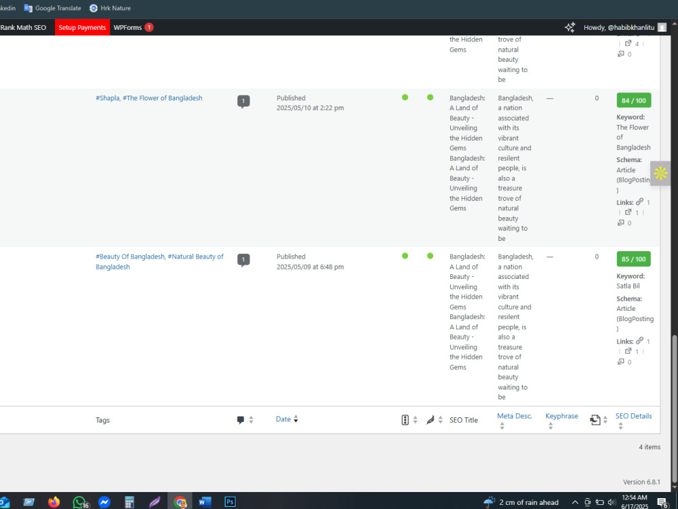
Task: Toggle sort arrows under Keyphrase
Action: tap(551, 426)
